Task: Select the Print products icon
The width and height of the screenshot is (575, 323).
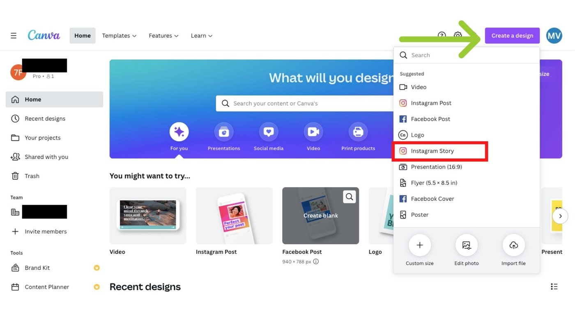Action: 358,131
